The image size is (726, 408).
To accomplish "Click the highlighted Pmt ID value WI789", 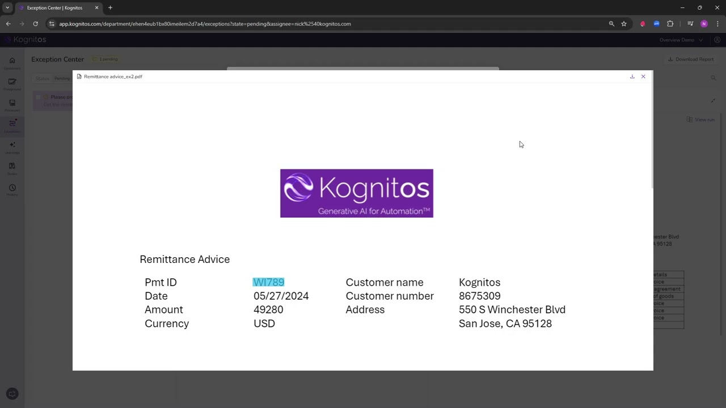I will click(x=268, y=282).
